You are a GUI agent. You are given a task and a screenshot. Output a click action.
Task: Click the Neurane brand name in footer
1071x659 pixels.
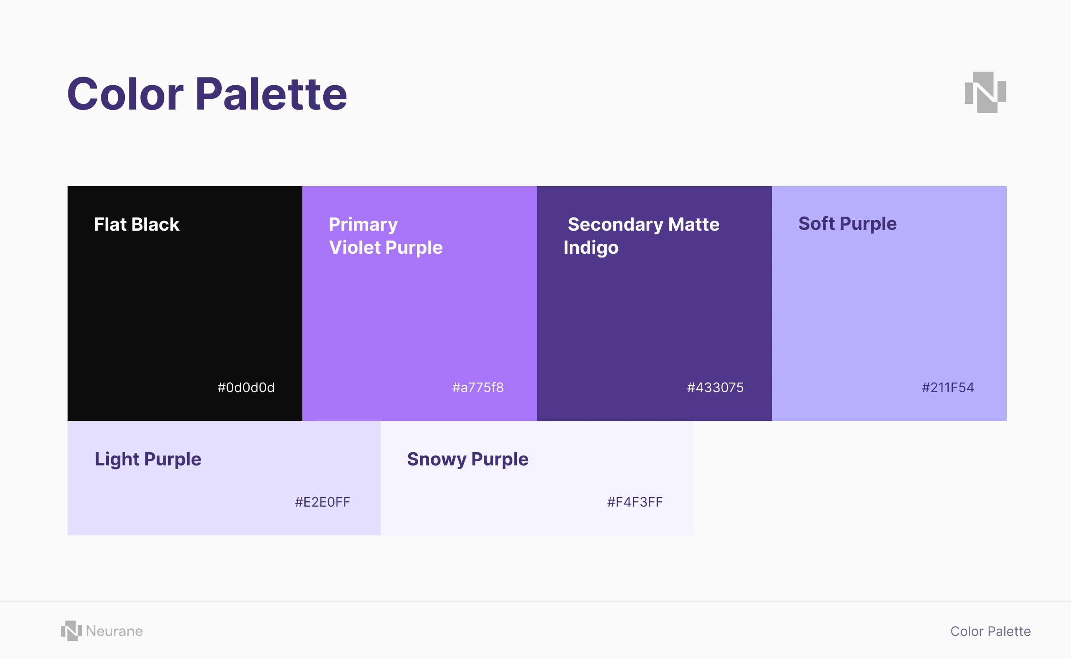pyautogui.click(x=114, y=631)
